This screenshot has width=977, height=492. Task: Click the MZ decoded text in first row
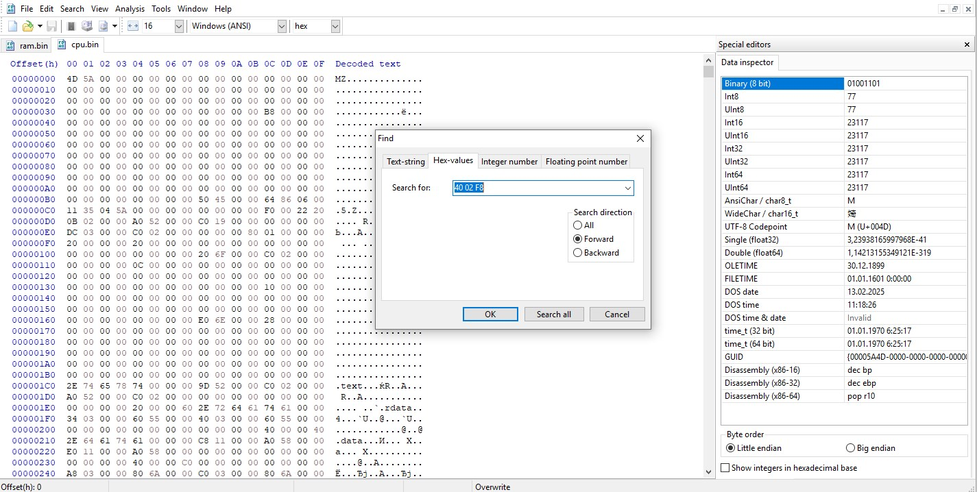pyautogui.click(x=341, y=79)
